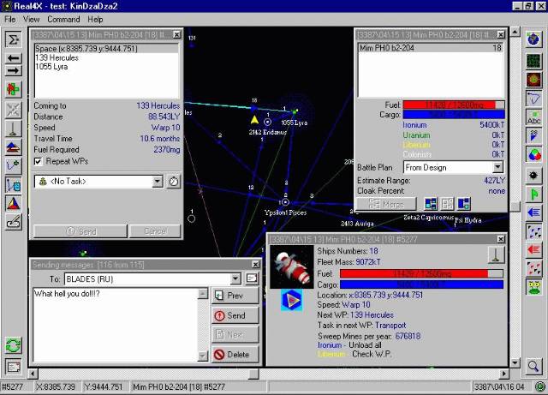
Task: Click the green flag icon in right toolbar
Action: [533, 194]
